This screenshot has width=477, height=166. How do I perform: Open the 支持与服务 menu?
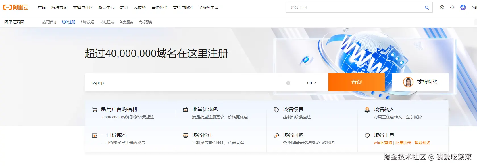pos(183,7)
